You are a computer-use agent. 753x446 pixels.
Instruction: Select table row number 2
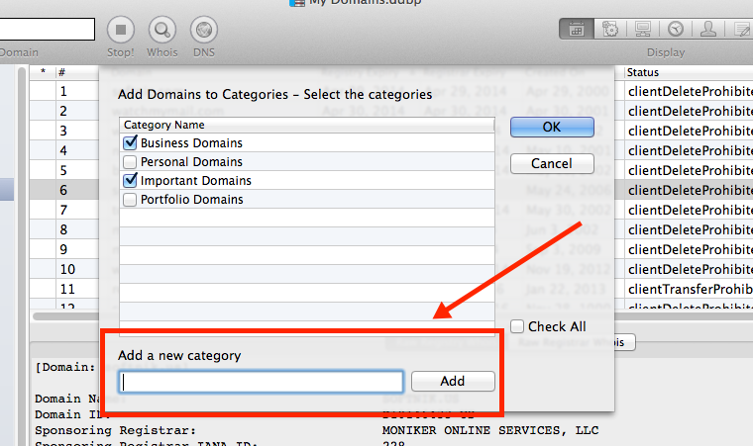point(63,111)
